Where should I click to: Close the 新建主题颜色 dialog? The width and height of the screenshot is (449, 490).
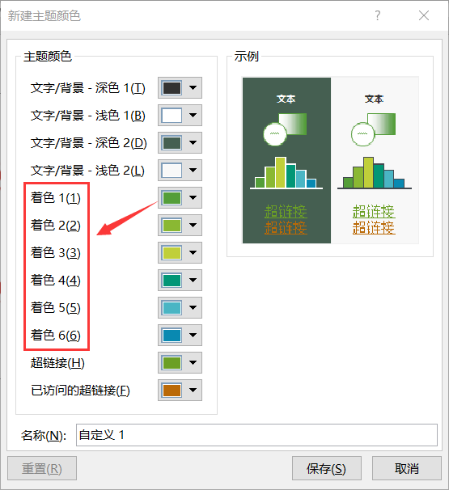click(x=424, y=15)
